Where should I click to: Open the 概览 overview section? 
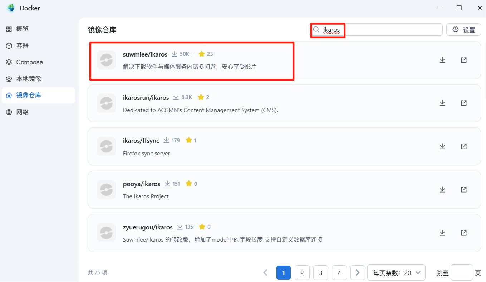(38, 29)
